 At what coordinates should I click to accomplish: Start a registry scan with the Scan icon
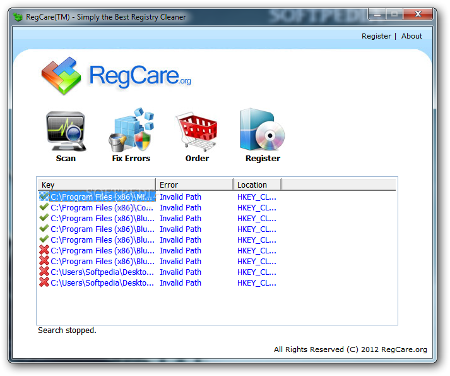click(x=66, y=131)
